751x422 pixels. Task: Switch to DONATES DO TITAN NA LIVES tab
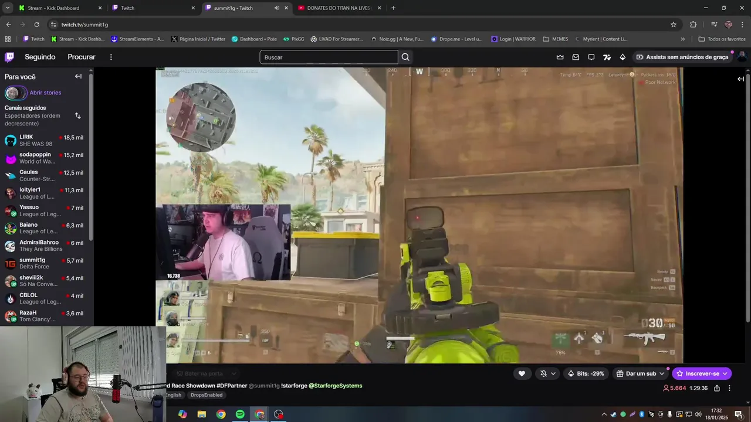(x=339, y=8)
